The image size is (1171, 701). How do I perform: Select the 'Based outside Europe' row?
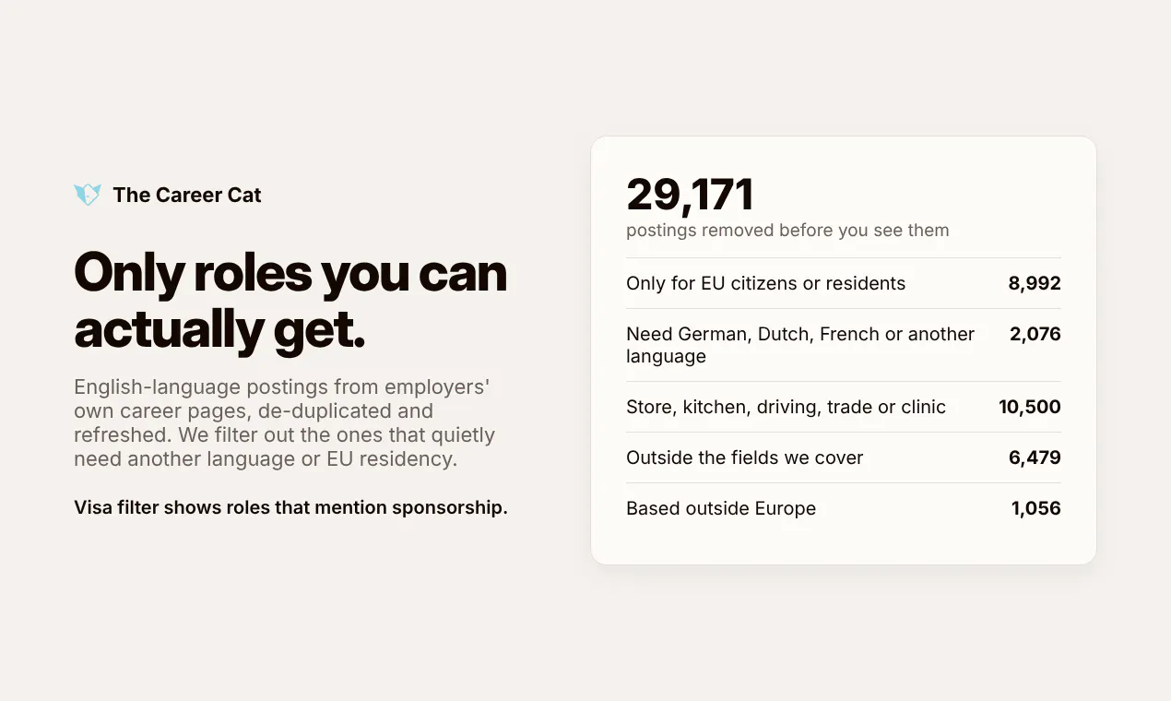(x=844, y=508)
